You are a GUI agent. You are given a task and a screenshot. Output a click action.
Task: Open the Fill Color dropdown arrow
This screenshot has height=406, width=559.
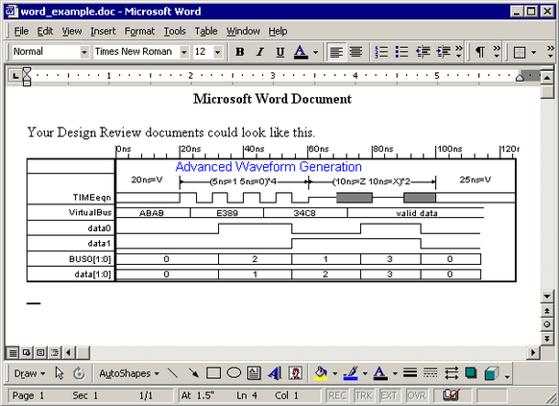(335, 373)
